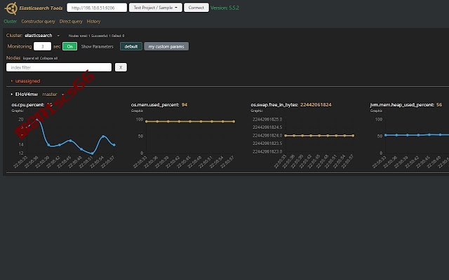Open the Constructor query tab
The width and height of the screenshot is (449, 280).
tap(38, 22)
